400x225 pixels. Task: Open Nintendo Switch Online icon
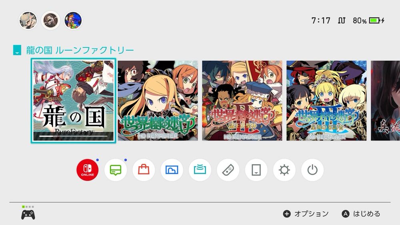88,170
